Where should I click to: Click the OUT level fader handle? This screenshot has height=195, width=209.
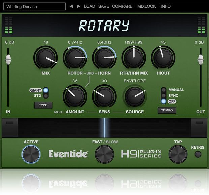[x=201, y=60]
